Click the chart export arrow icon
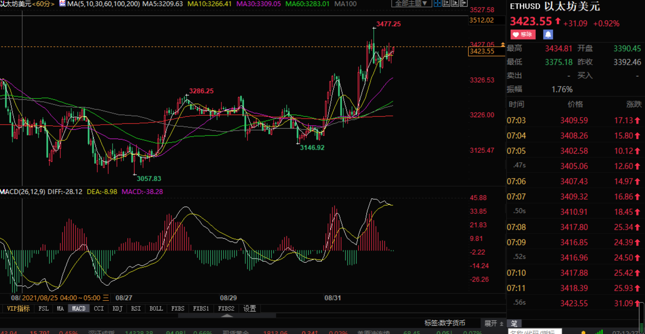Image resolution: width=645 pixels, height=334 pixels. pos(464,3)
